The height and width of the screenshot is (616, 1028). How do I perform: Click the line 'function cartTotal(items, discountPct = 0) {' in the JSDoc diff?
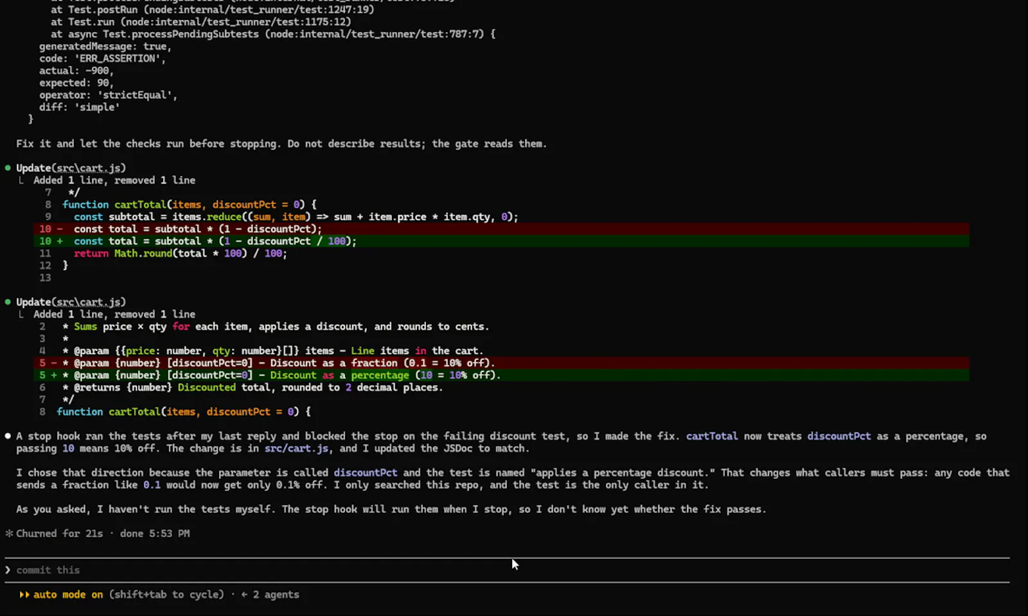[x=184, y=412]
